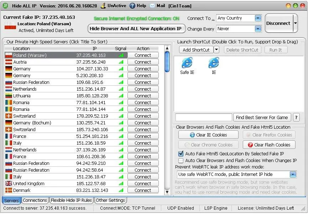Click the flag for Switzerland 178.209.52.119
309x215 pixels.
(x=9, y=116)
